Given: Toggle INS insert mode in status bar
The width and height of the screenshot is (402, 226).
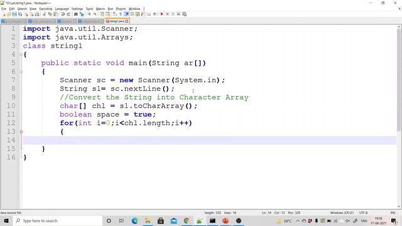Looking at the screenshot, I should 393,213.
